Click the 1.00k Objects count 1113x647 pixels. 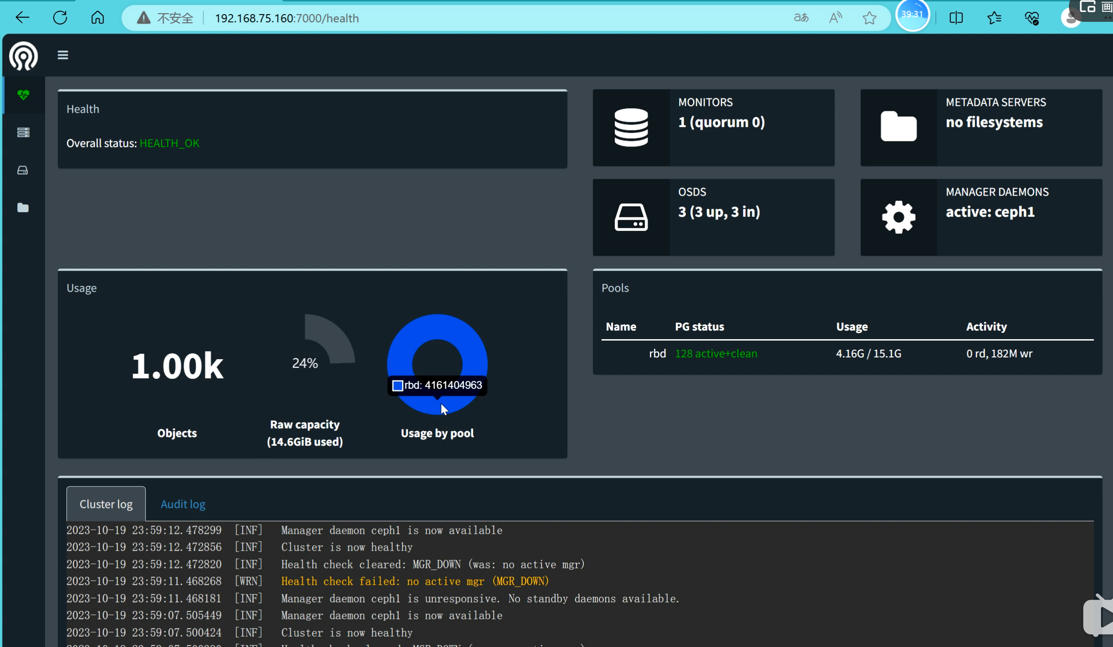(177, 365)
